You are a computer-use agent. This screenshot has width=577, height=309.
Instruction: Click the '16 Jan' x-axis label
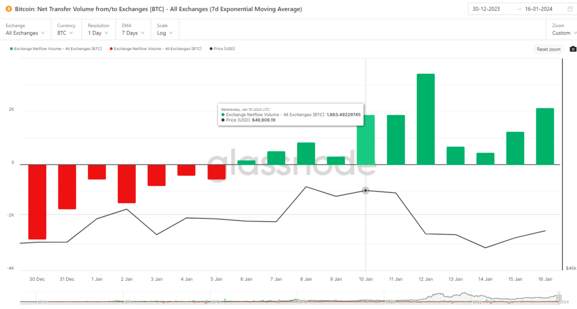click(x=545, y=279)
